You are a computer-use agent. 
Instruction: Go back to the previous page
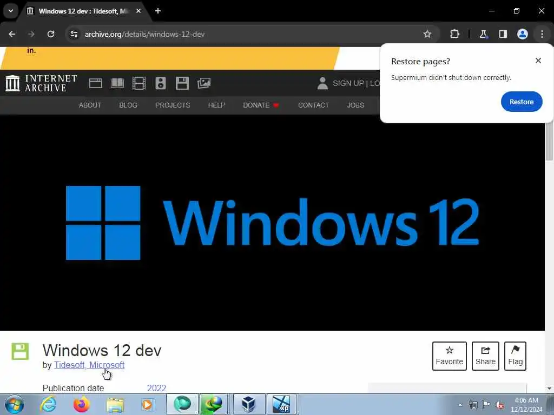(x=12, y=34)
